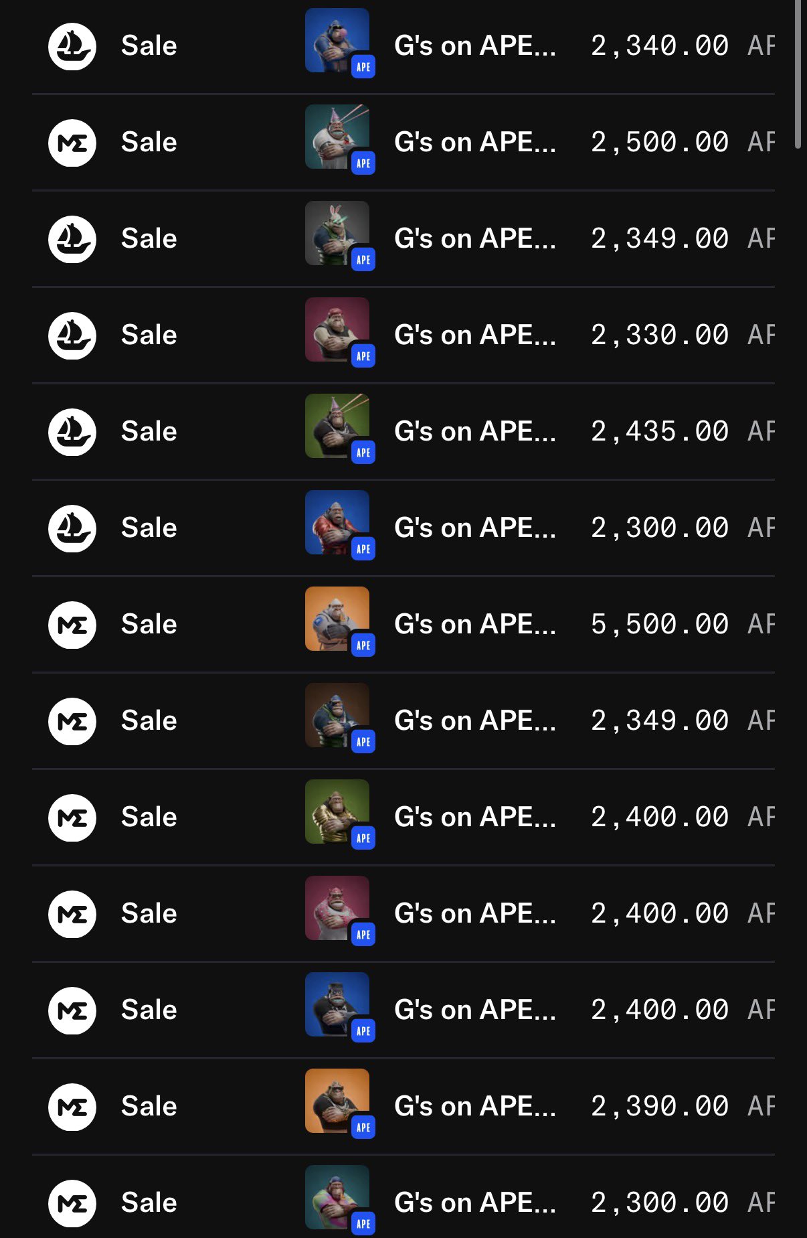Image resolution: width=807 pixels, height=1238 pixels.
Task: Click the OpenSea icon on the 2,340.00 sale
Action: point(72,47)
